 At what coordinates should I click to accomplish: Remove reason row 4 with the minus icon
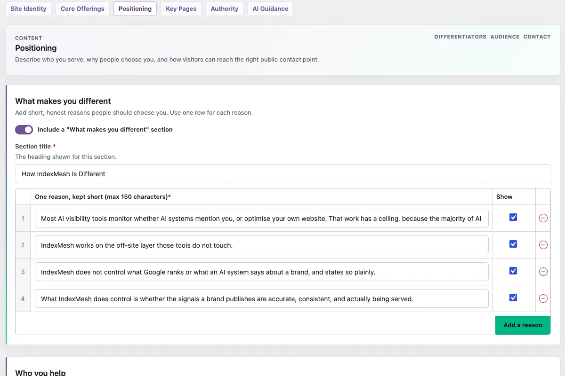coord(543,298)
